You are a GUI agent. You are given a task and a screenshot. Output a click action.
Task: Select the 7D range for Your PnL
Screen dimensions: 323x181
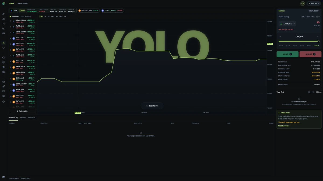313,92
